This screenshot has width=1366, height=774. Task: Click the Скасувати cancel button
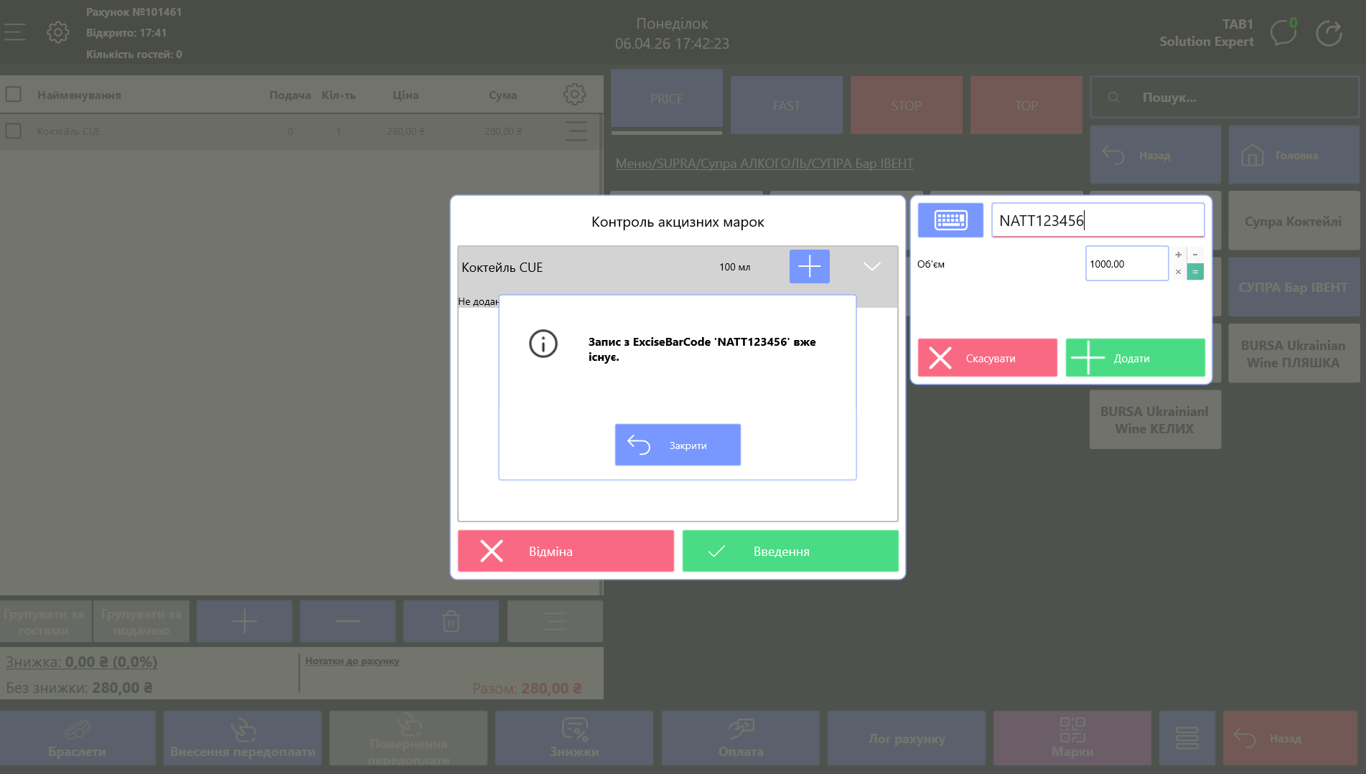(x=987, y=358)
